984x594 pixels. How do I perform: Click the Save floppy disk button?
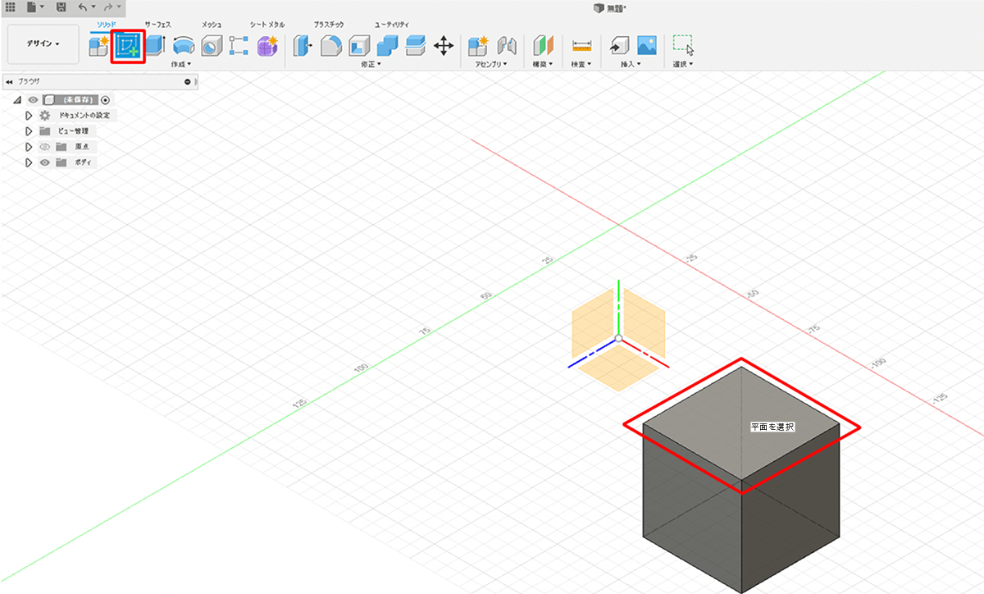61,7
